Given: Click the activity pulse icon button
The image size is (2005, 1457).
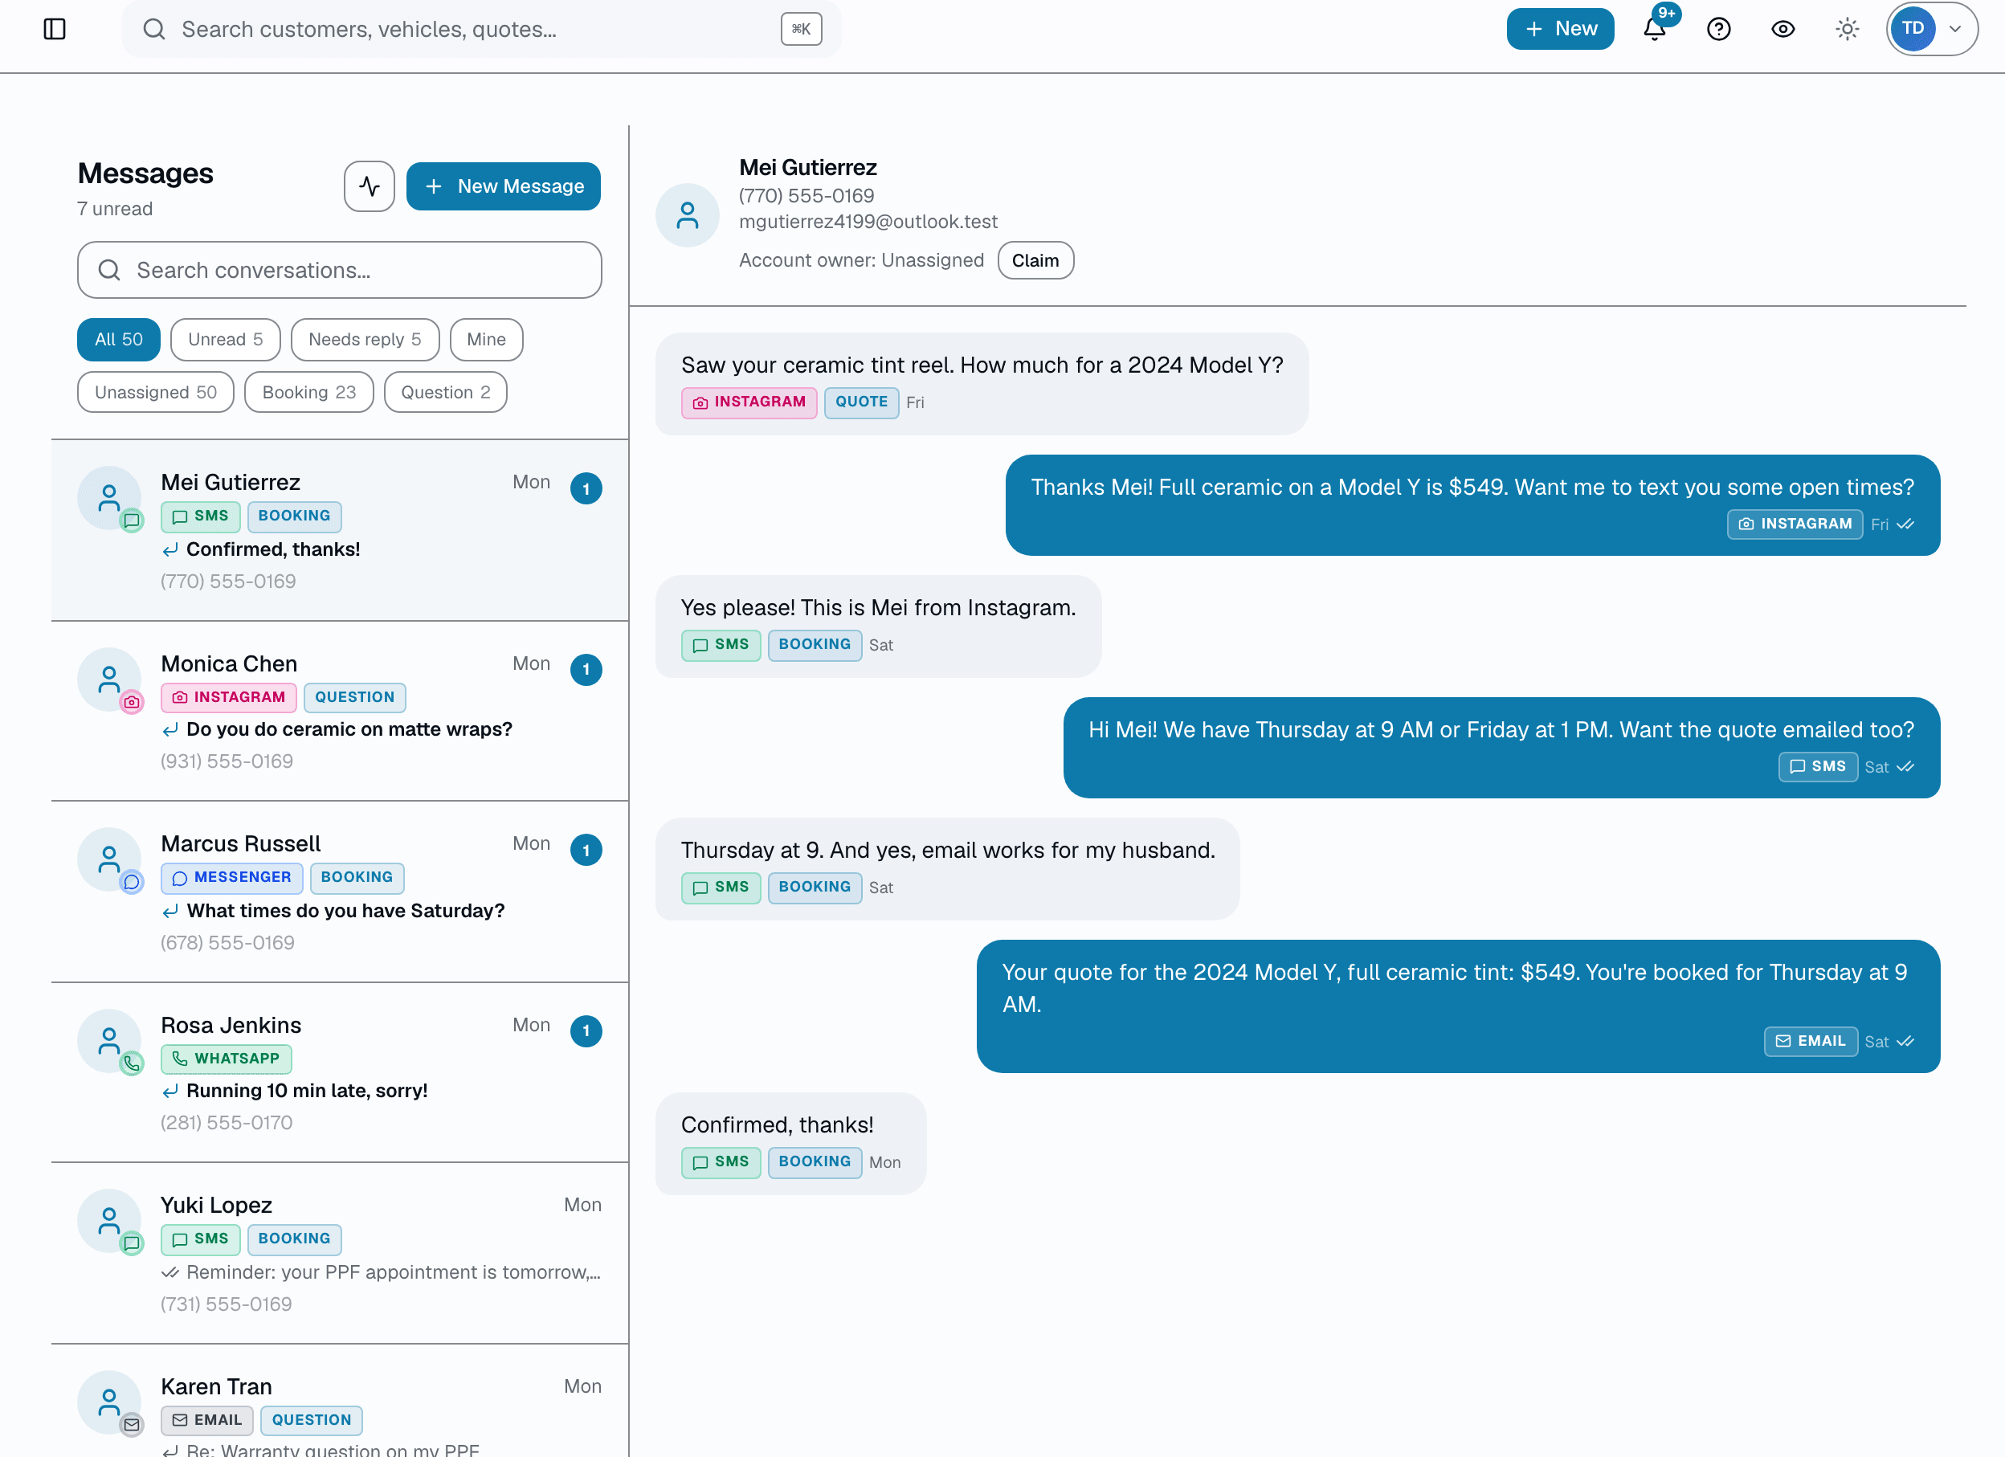Looking at the screenshot, I should pyautogui.click(x=370, y=186).
